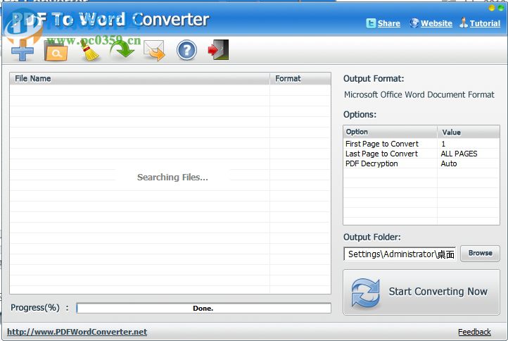Click the Searching Files... message in list
The width and height of the screenshot is (508, 341).
[172, 177]
